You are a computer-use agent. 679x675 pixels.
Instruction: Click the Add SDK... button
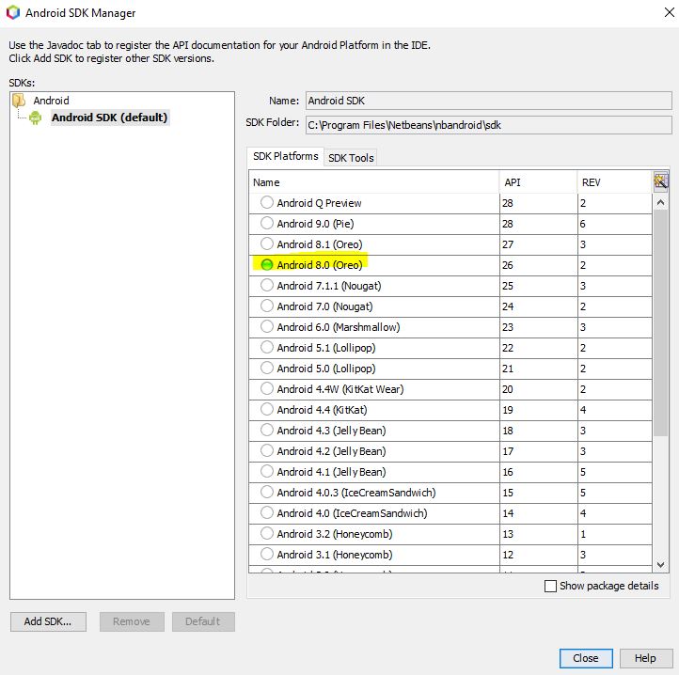coord(48,621)
